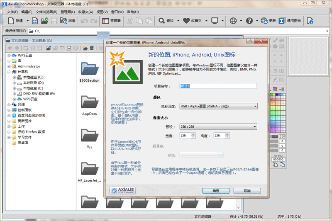Image resolution: width=332 pixels, height=221 pixels.
Task: Open the 色彩深度 color depth dropdown
Action: pyautogui.click(x=218, y=106)
